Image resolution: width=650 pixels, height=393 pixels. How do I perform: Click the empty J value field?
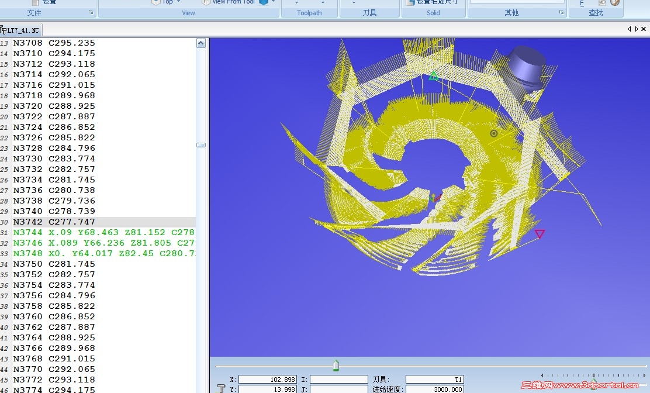338,389
